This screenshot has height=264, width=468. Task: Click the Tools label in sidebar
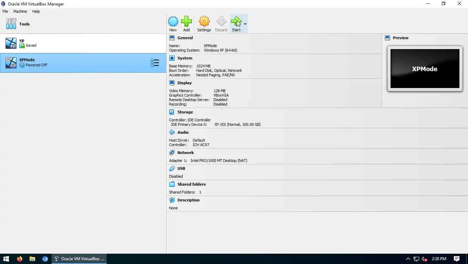click(24, 24)
